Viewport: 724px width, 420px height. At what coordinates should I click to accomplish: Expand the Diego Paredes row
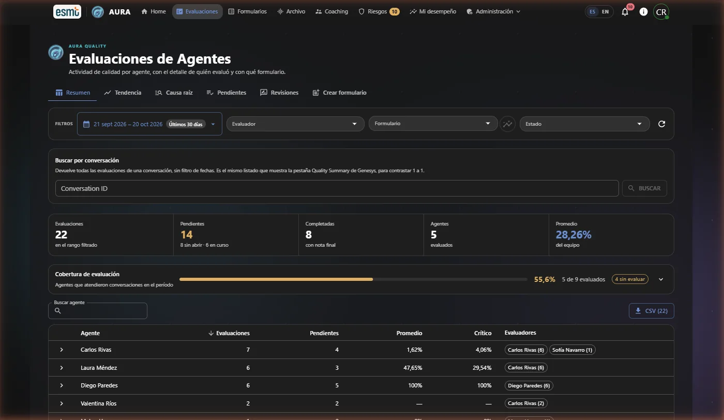pyautogui.click(x=62, y=386)
